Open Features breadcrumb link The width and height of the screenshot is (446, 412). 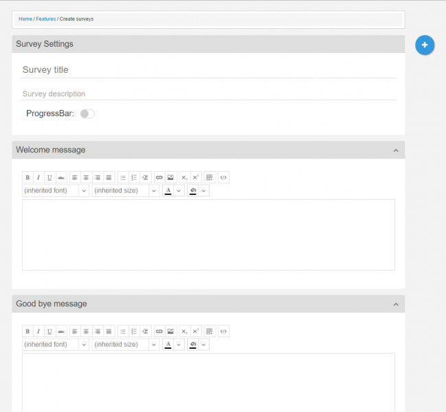coord(46,19)
